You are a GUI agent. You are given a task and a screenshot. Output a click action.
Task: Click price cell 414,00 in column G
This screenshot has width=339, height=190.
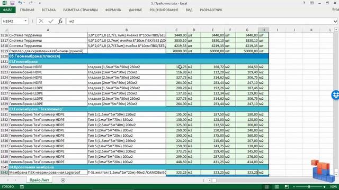[247, 162]
